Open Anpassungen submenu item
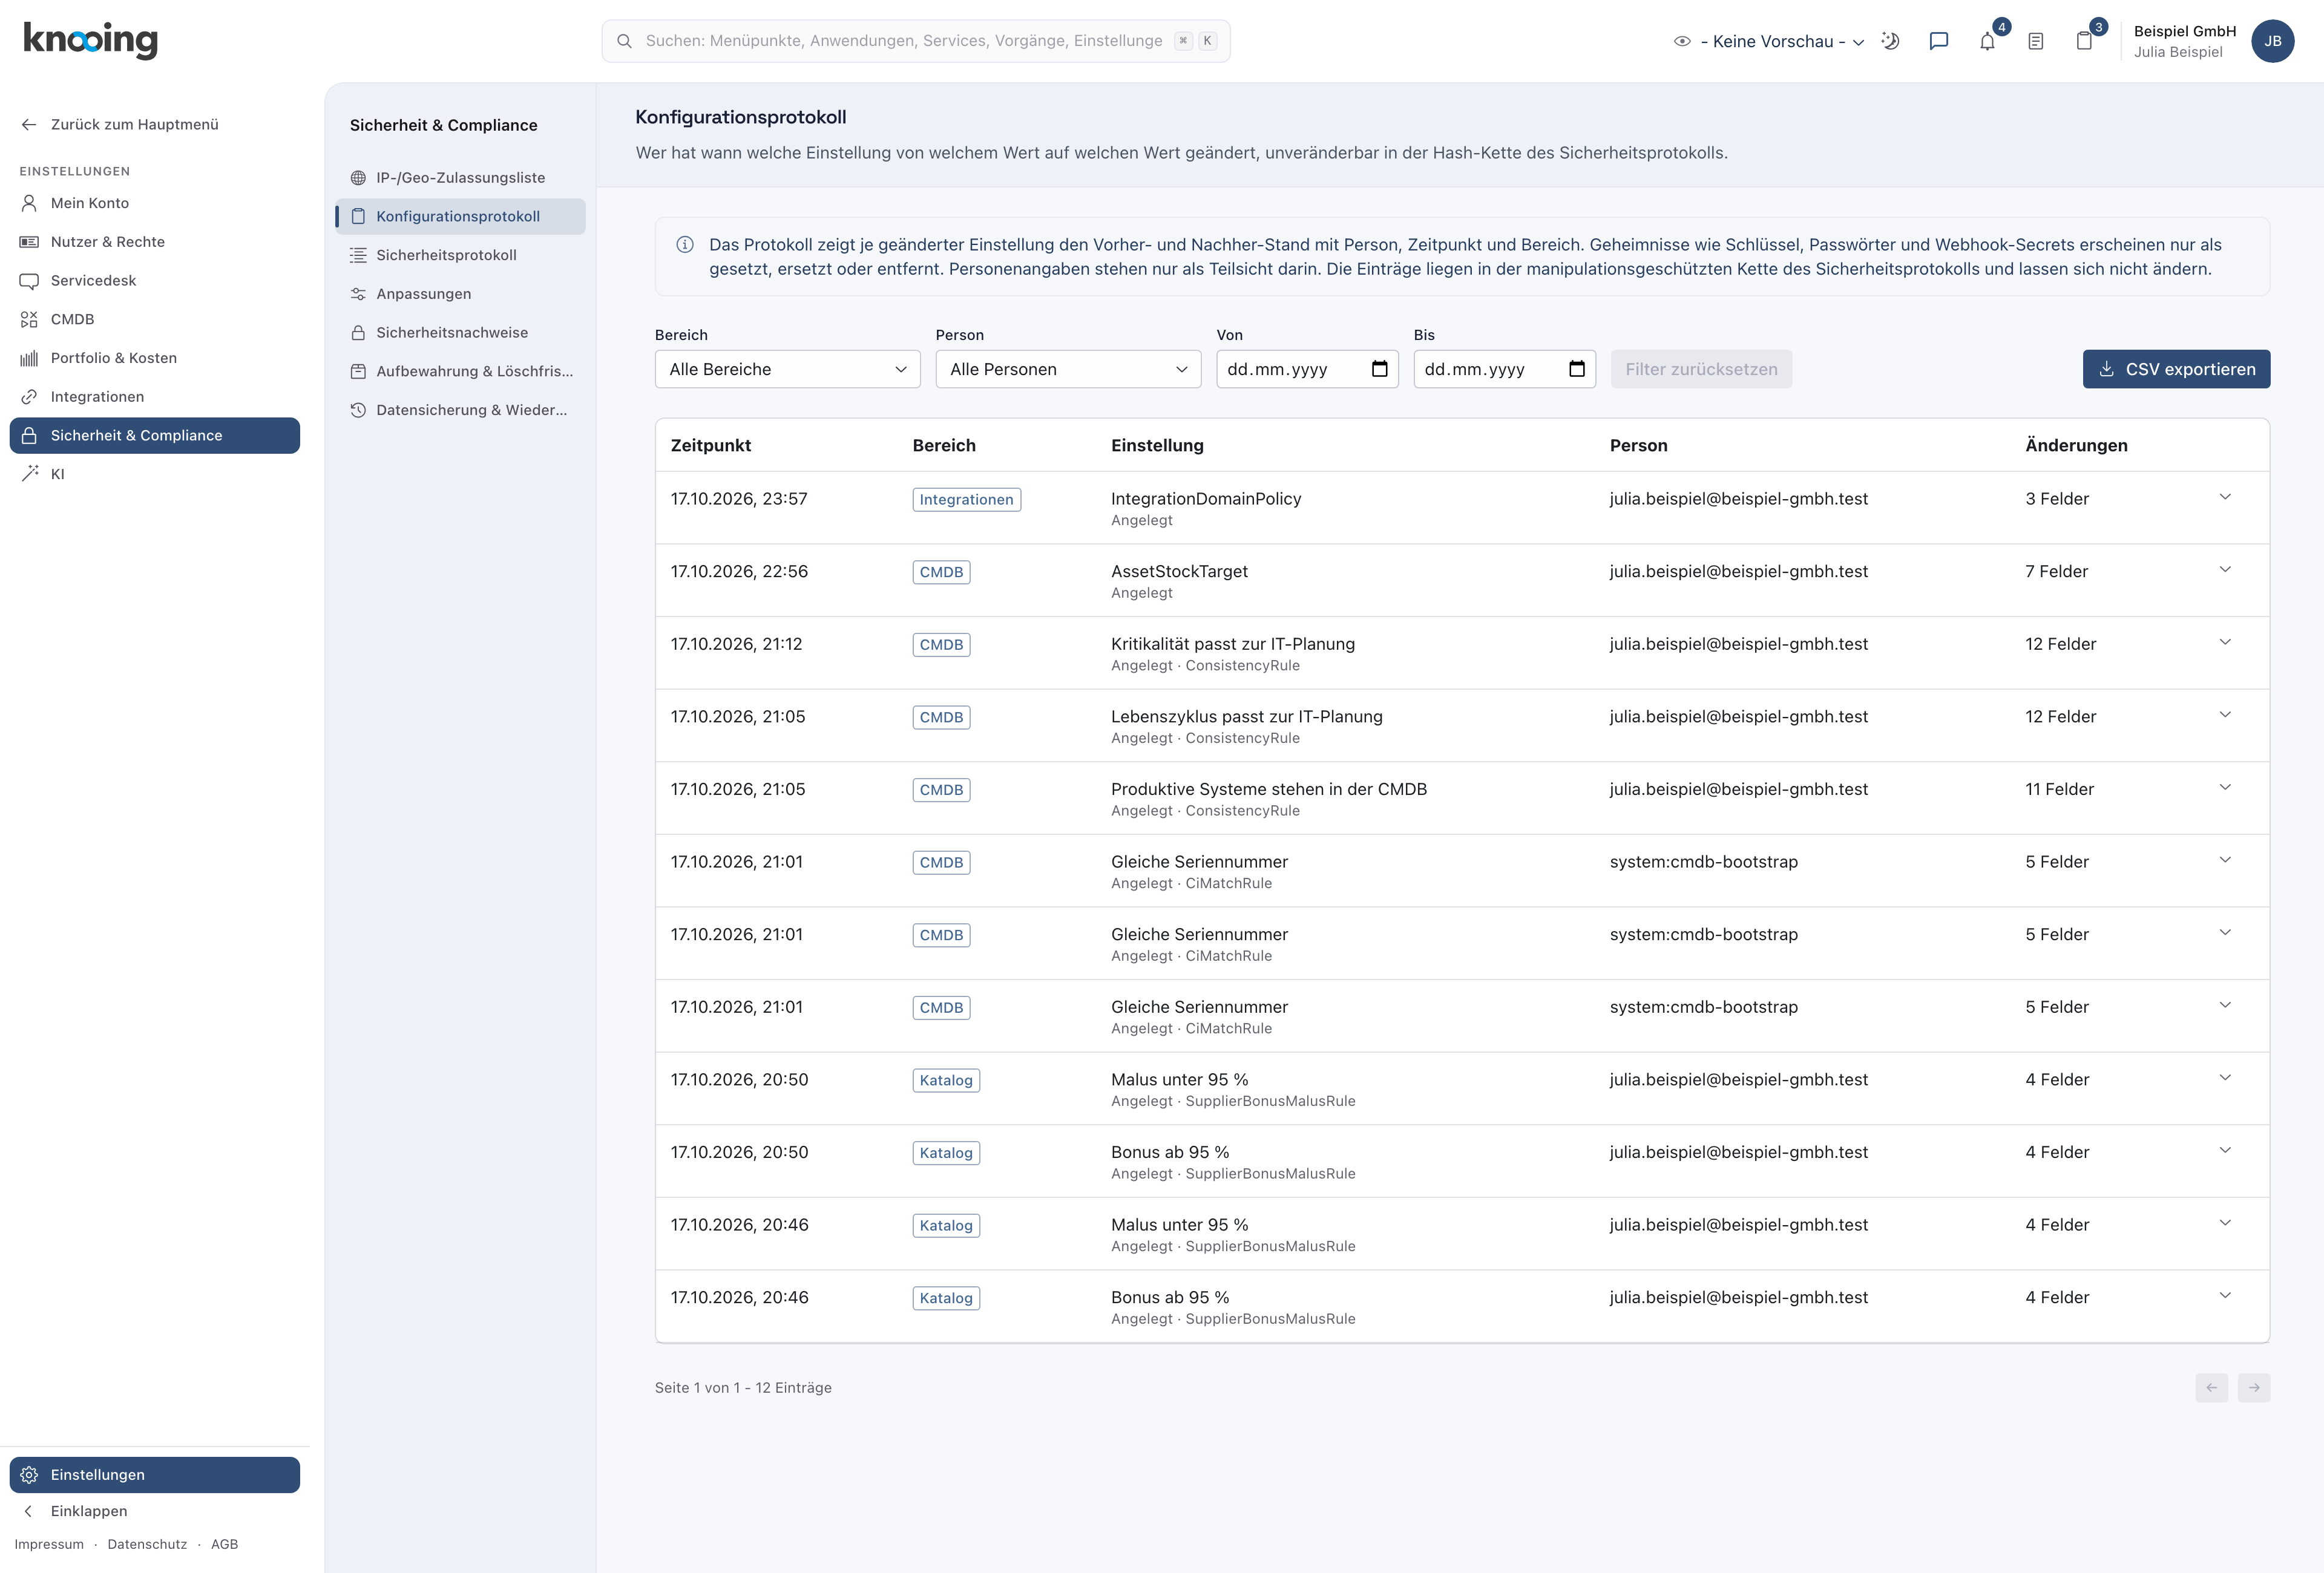This screenshot has width=2324, height=1573. pyautogui.click(x=460, y=294)
